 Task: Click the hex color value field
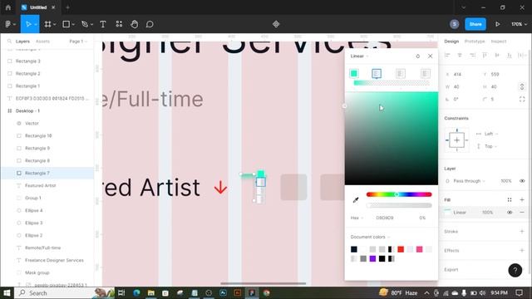385,218
